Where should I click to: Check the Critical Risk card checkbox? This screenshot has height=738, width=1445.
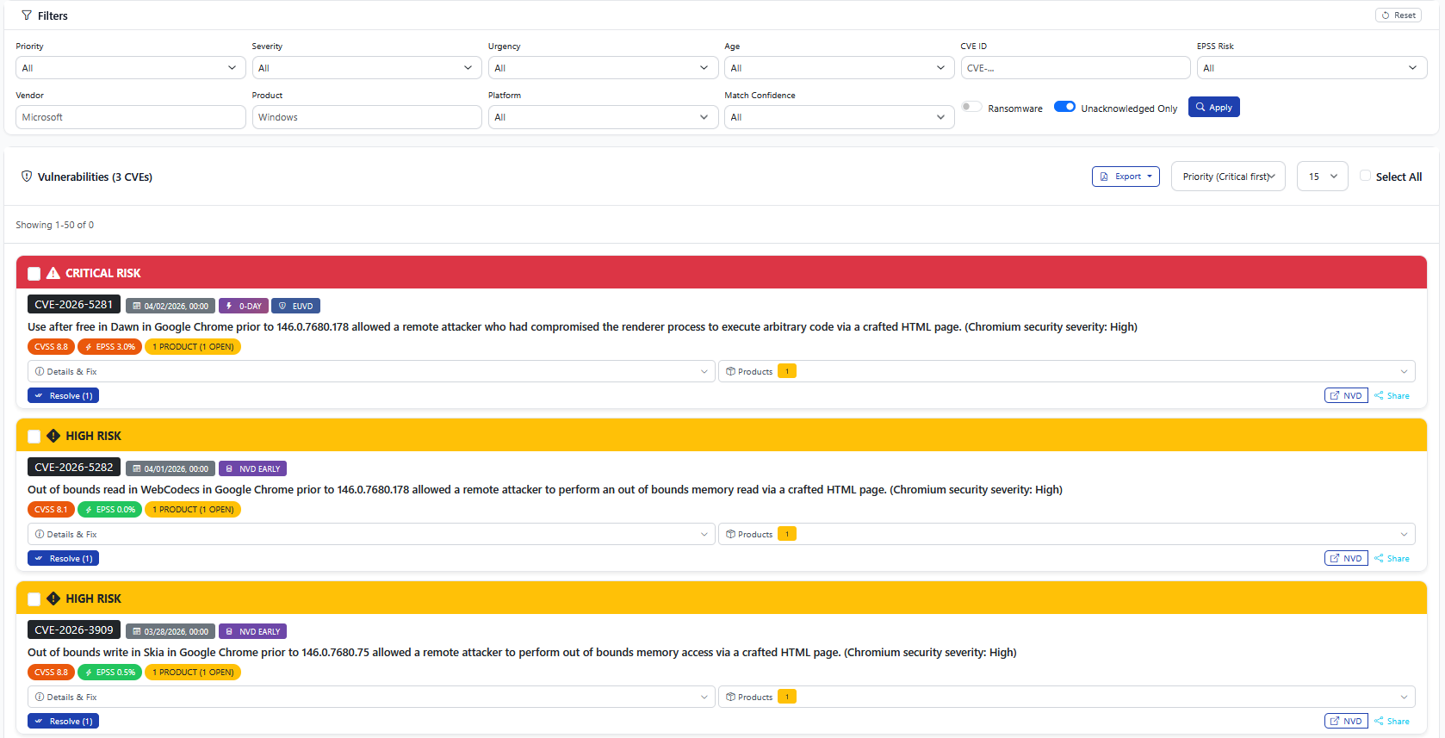pyautogui.click(x=34, y=274)
